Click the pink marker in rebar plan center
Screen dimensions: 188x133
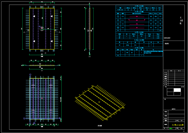[x=42, y=98]
